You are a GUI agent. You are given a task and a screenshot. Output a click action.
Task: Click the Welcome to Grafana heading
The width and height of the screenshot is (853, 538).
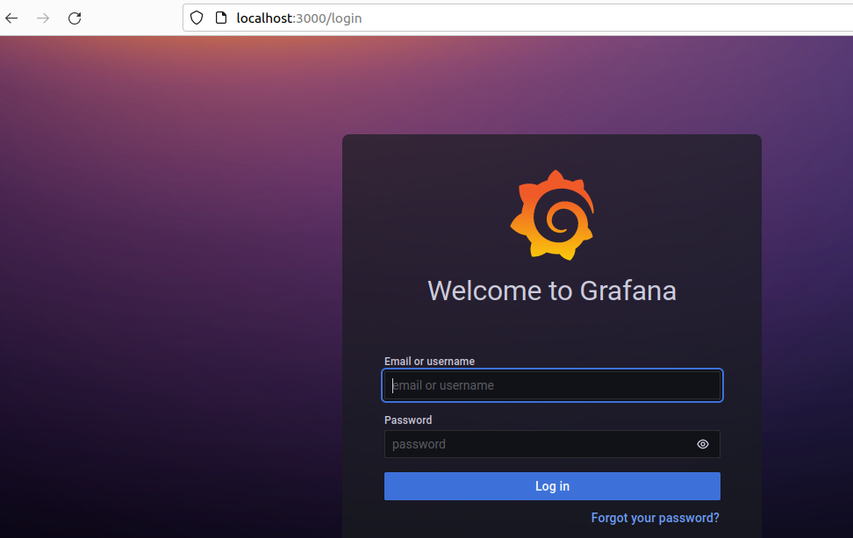552,291
